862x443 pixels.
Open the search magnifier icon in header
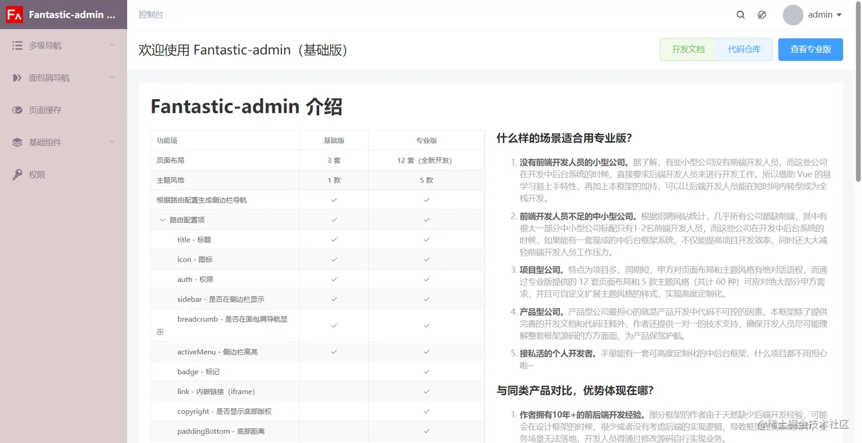[741, 15]
